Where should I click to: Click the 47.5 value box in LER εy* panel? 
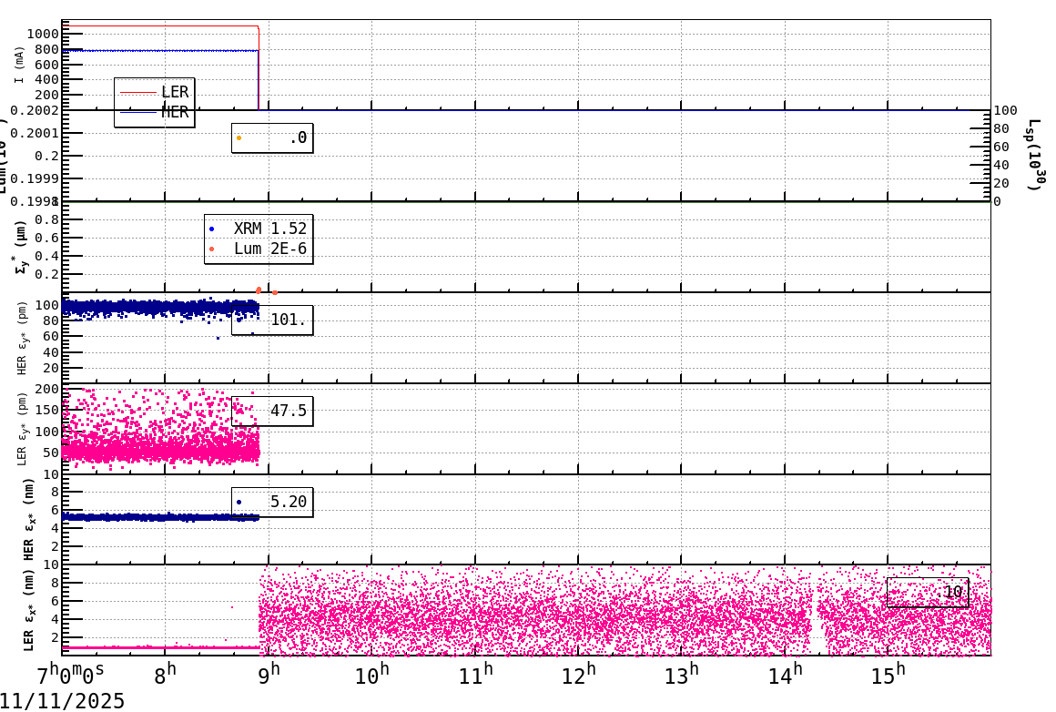point(272,411)
